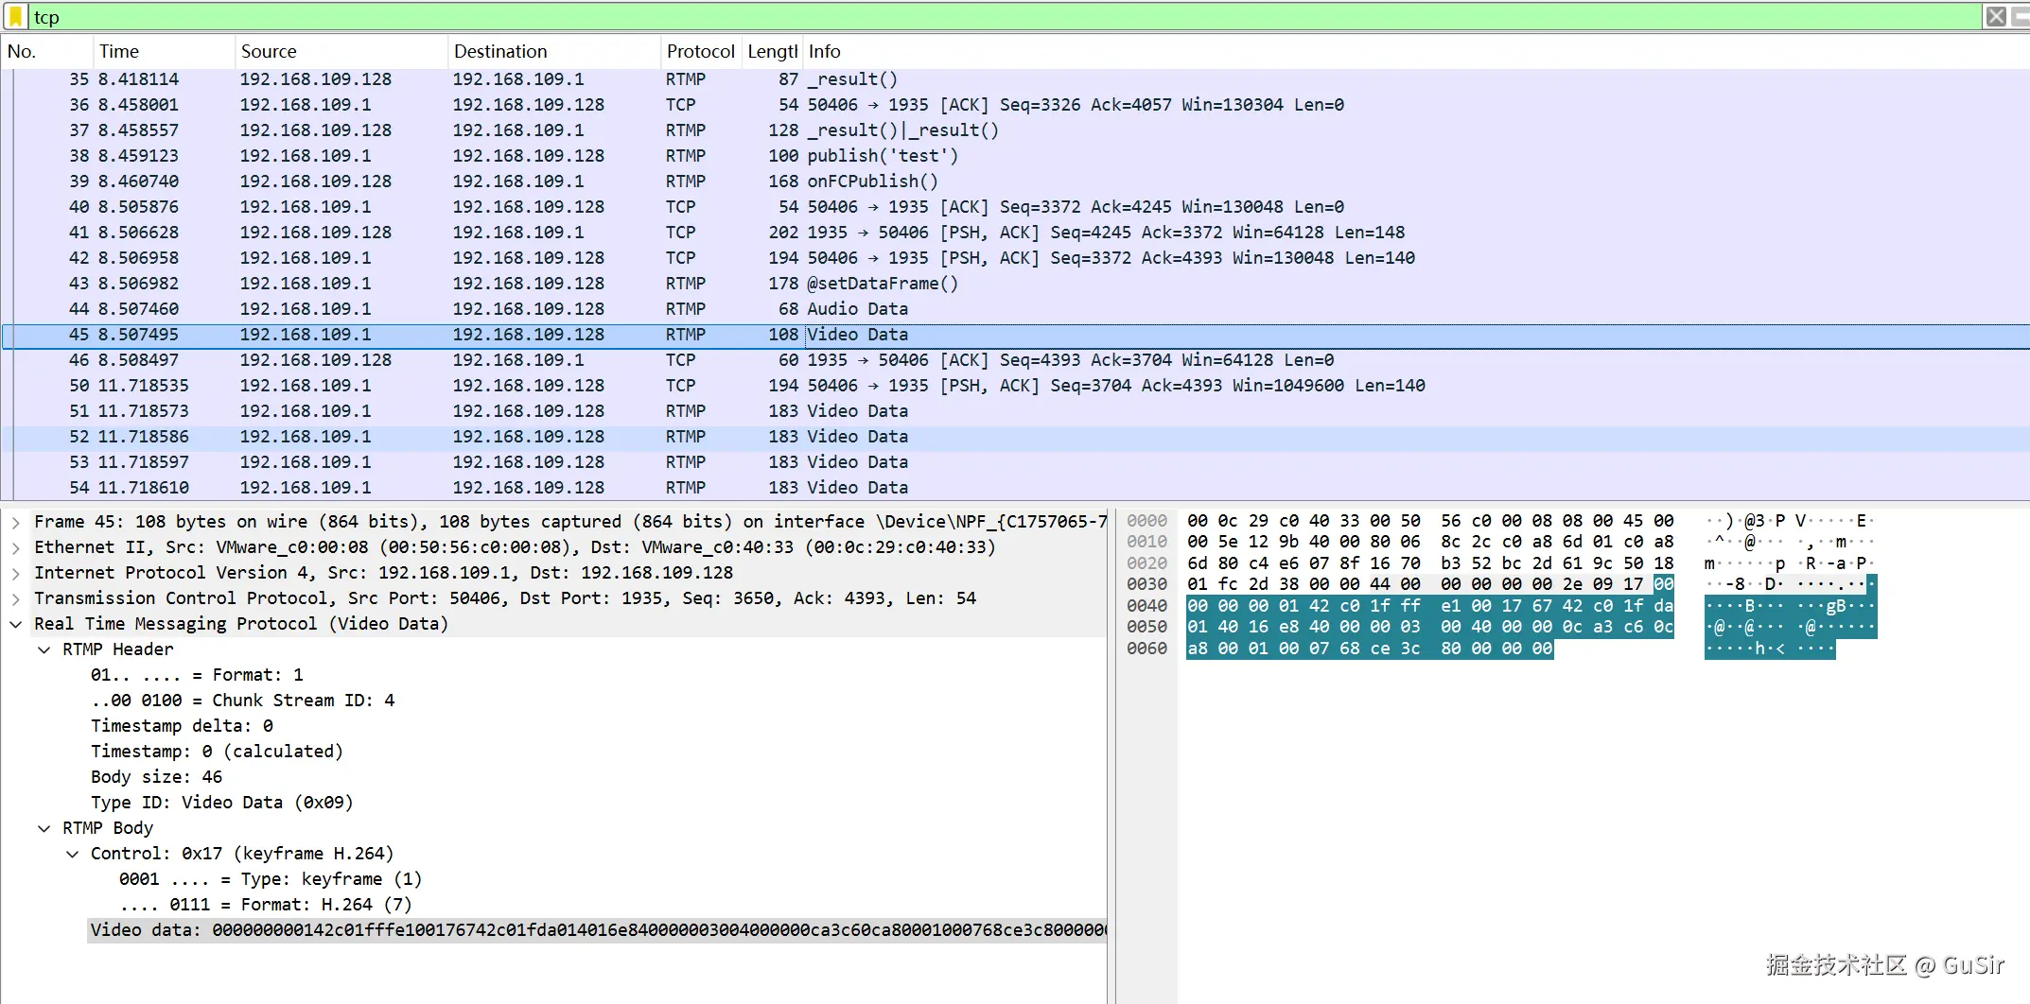
Task: Select the 'Type: keyframe (1)' field
Action: [271, 879]
